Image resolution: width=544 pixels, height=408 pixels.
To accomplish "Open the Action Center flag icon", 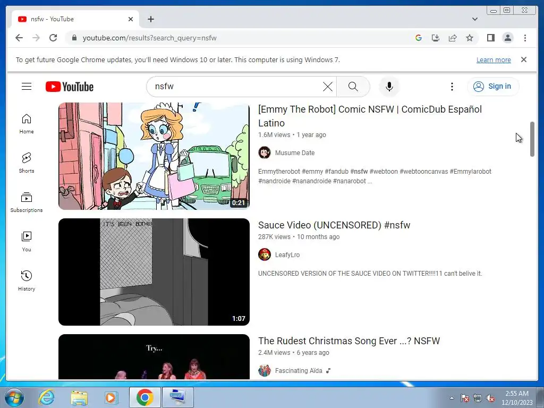I will (x=464, y=398).
